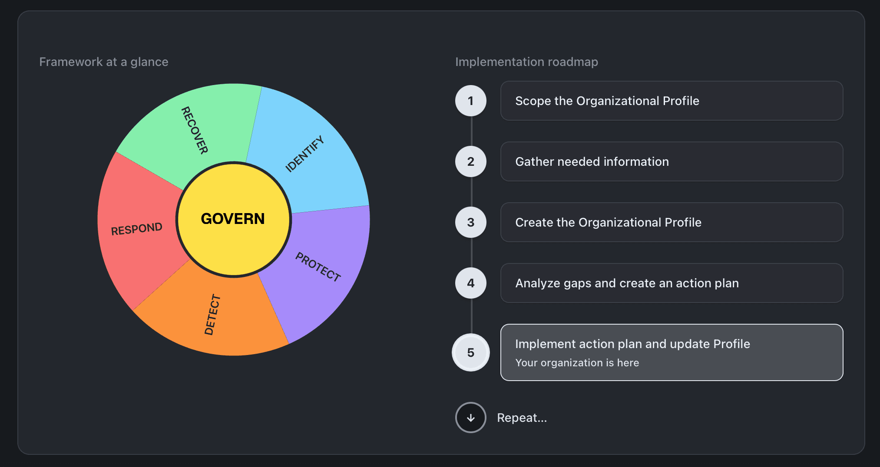Select the highlighted step 5 circle
This screenshot has height=467, width=880.
[x=470, y=352]
